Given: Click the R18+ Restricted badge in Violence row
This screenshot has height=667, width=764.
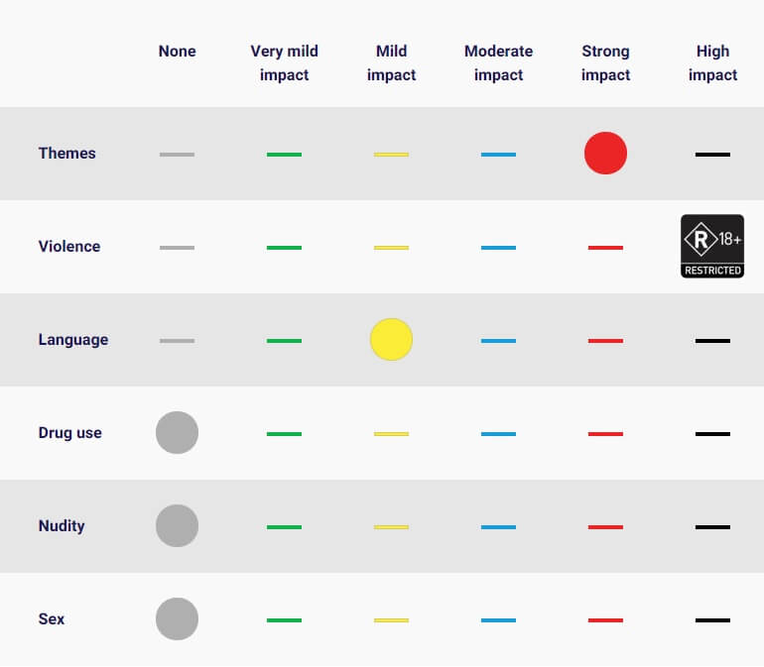Looking at the screenshot, I should 712,246.
